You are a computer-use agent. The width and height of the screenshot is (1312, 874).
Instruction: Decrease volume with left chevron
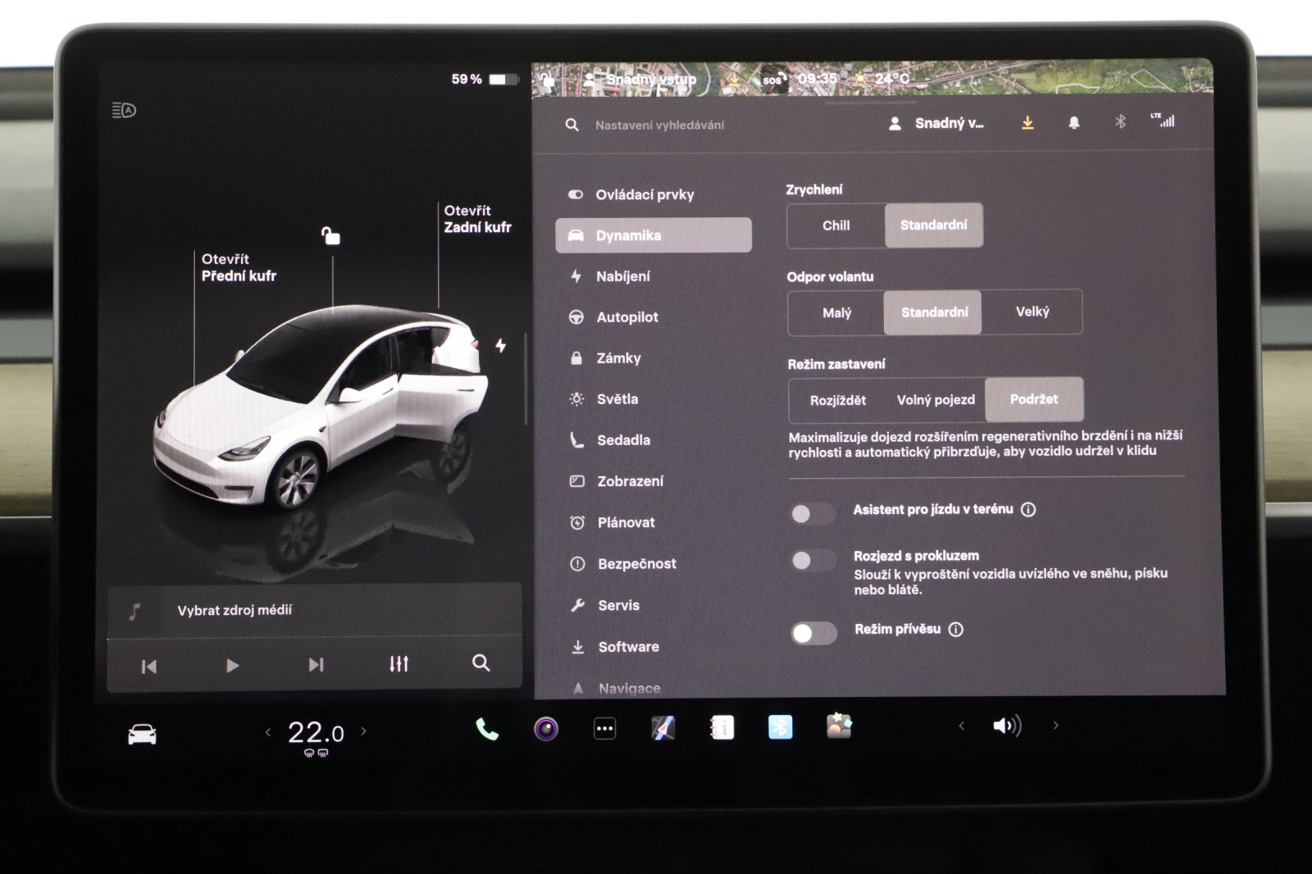(x=962, y=726)
